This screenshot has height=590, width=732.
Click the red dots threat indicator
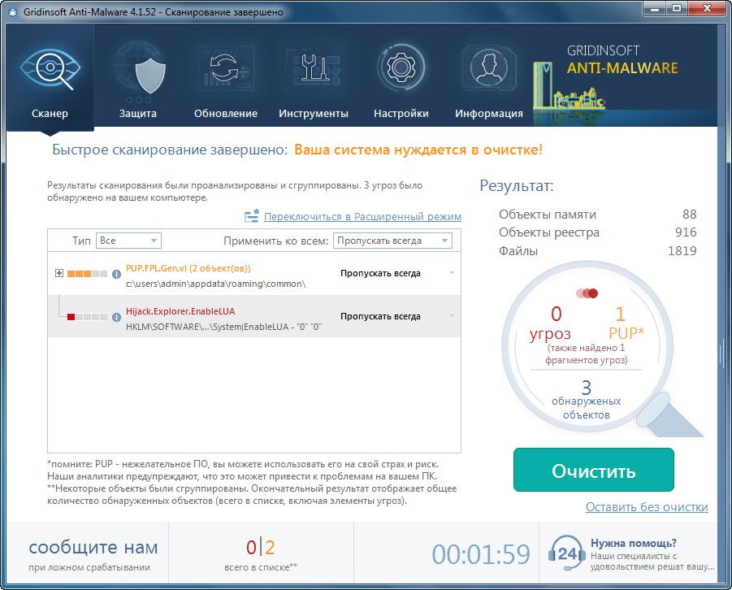tap(587, 293)
